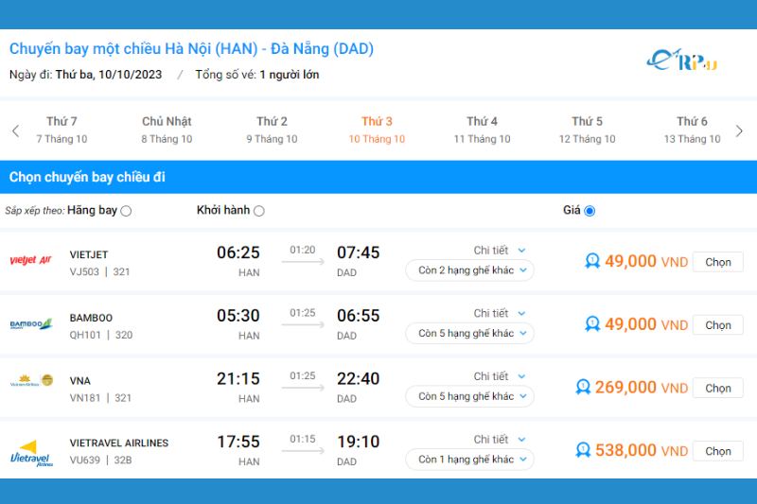Click the flight number VJ503

(x=84, y=271)
